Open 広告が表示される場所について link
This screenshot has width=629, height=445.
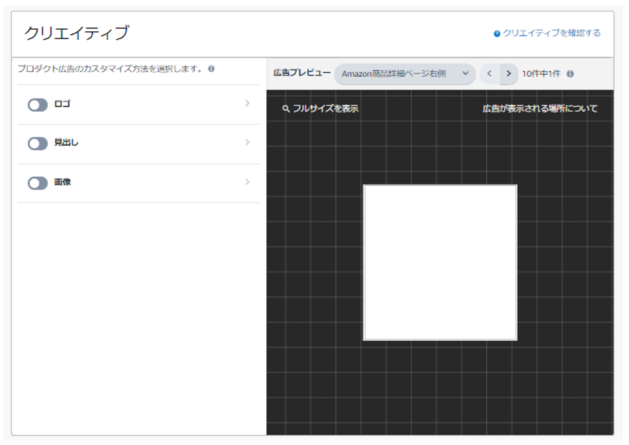tap(540, 109)
